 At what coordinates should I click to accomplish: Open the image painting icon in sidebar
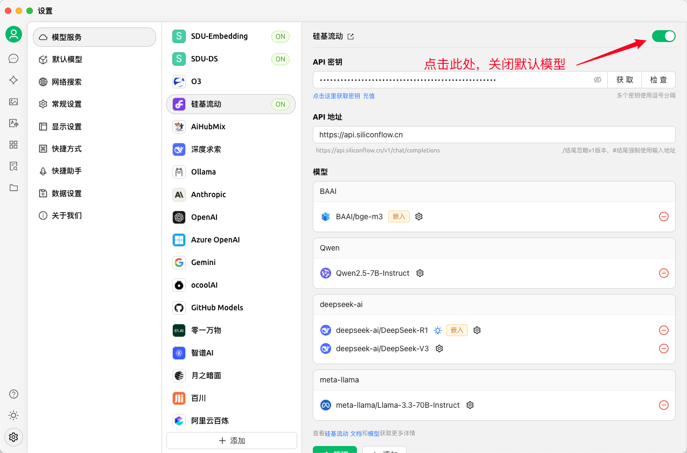pyautogui.click(x=13, y=102)
